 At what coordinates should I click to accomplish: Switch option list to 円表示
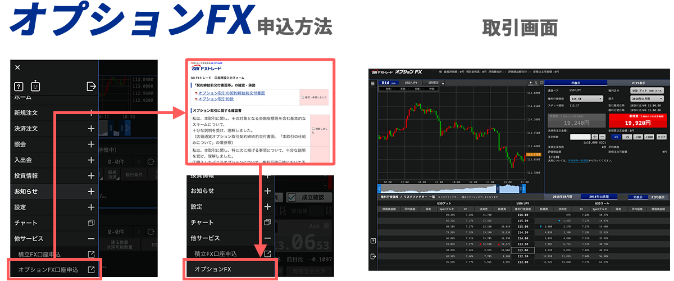(x=637, y=197)
